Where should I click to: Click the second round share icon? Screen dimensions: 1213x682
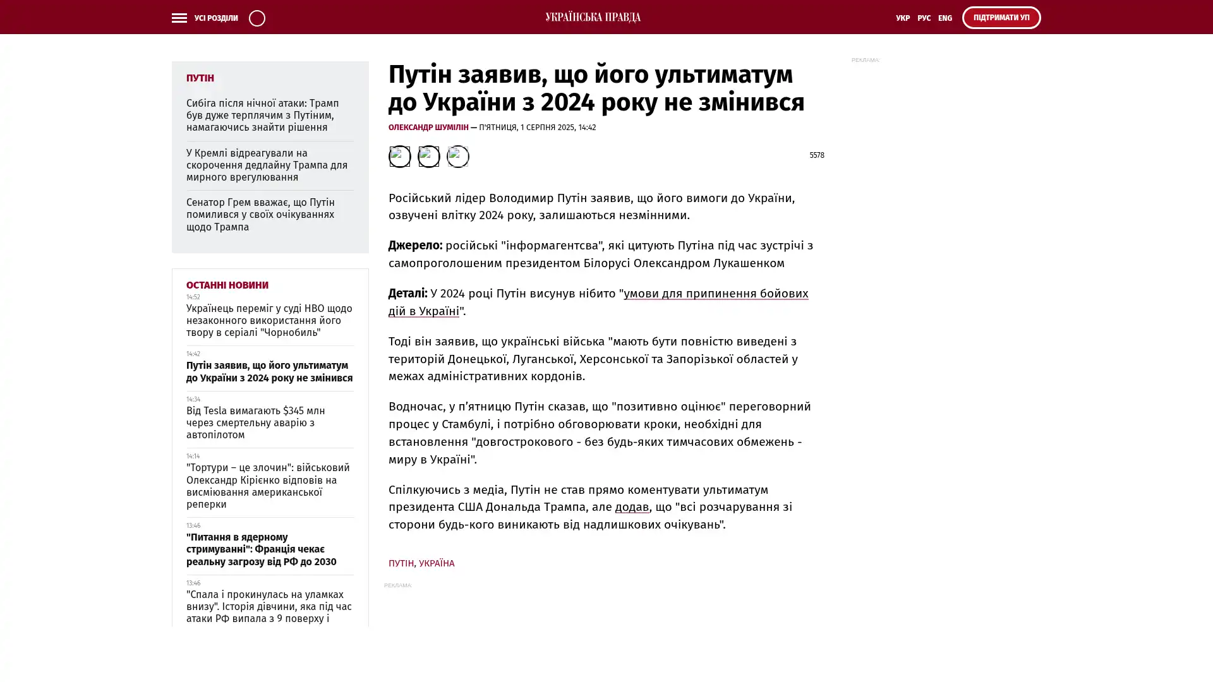point(428,156)
